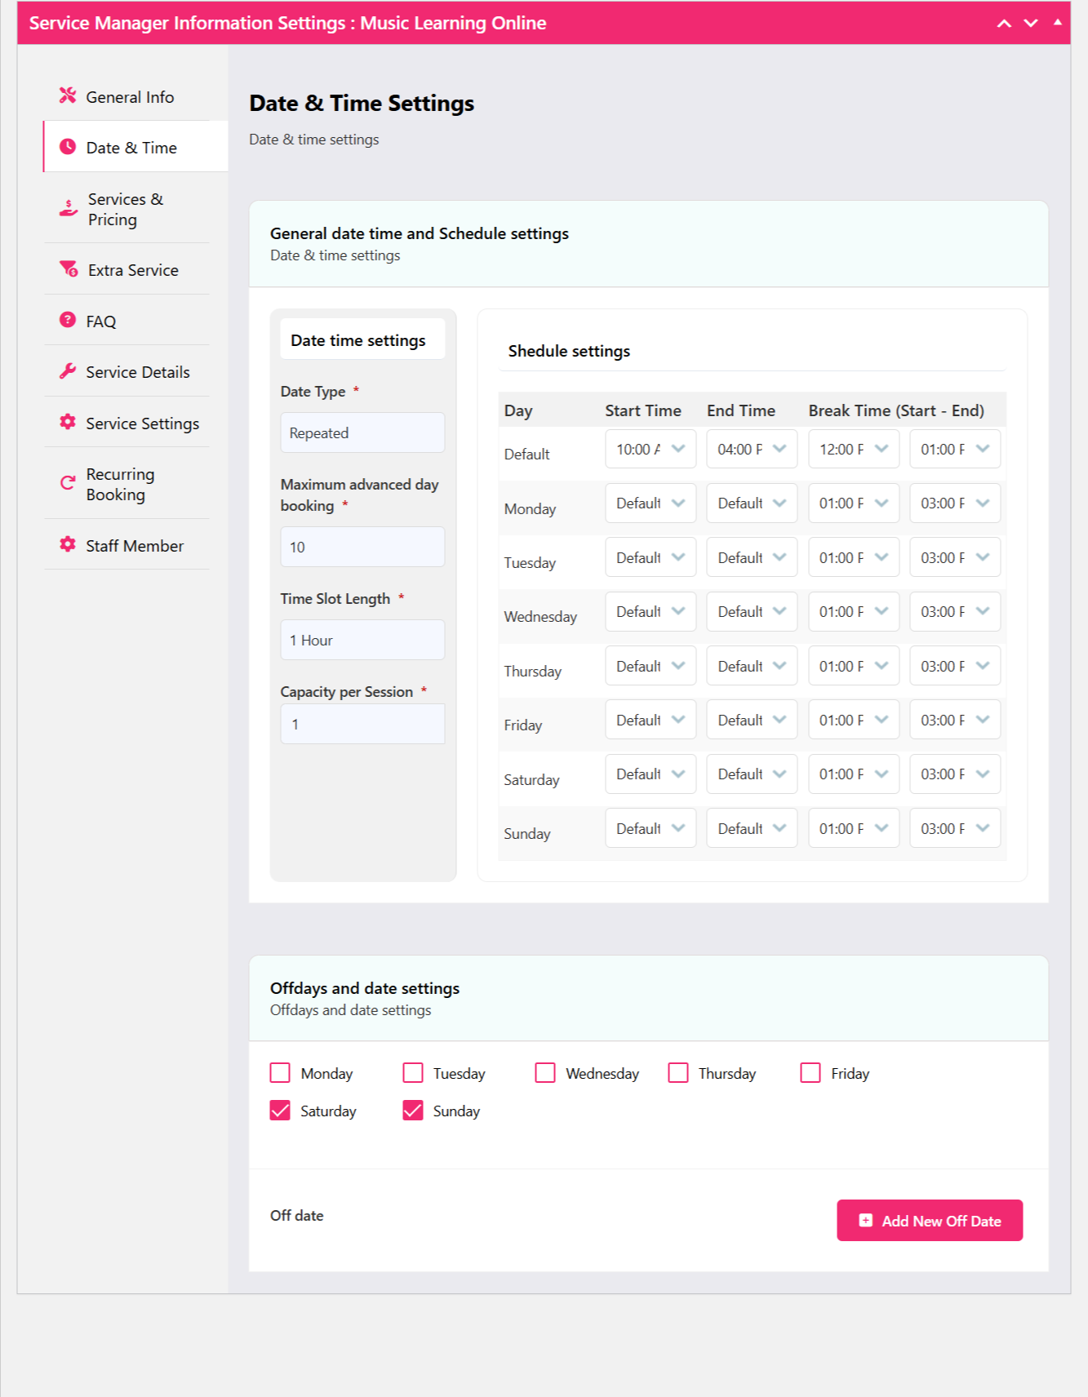1088x1397 pixels.
Task: Click the Recurring Booking refresh icon
Action: 68,483
